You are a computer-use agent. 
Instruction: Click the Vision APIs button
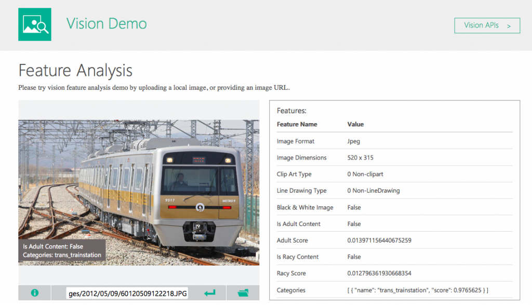point(487,25)
